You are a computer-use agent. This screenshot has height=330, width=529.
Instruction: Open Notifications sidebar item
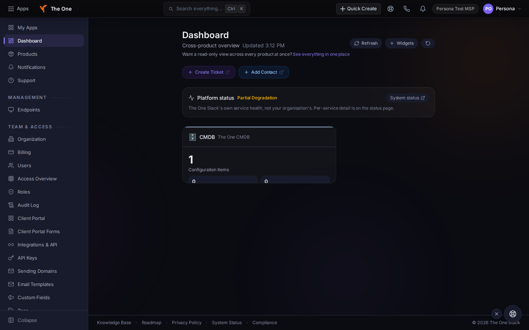pyautogui.click(x=44, y=67)
